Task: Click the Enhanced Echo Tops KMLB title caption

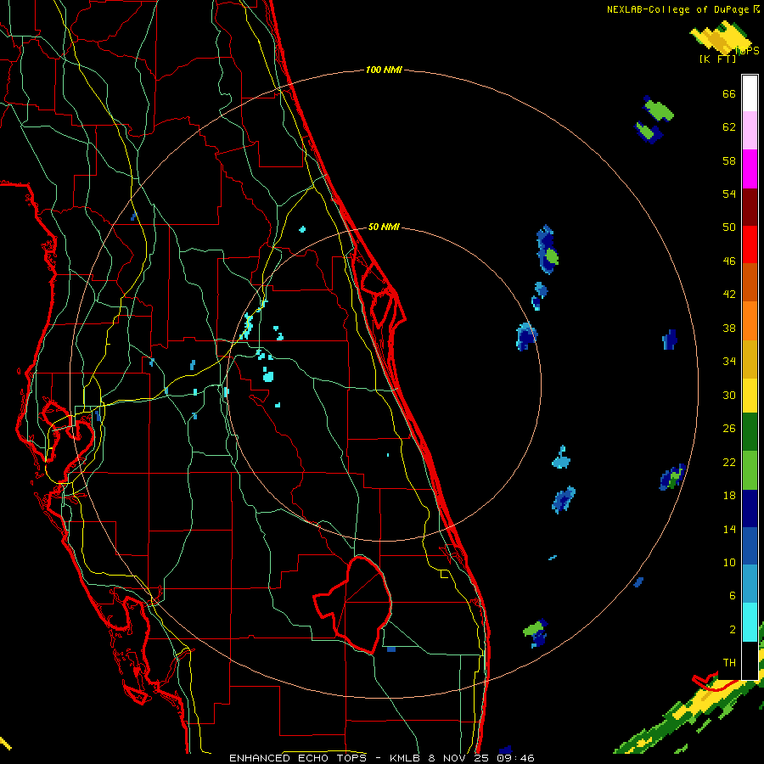Action: pos(381,758)
